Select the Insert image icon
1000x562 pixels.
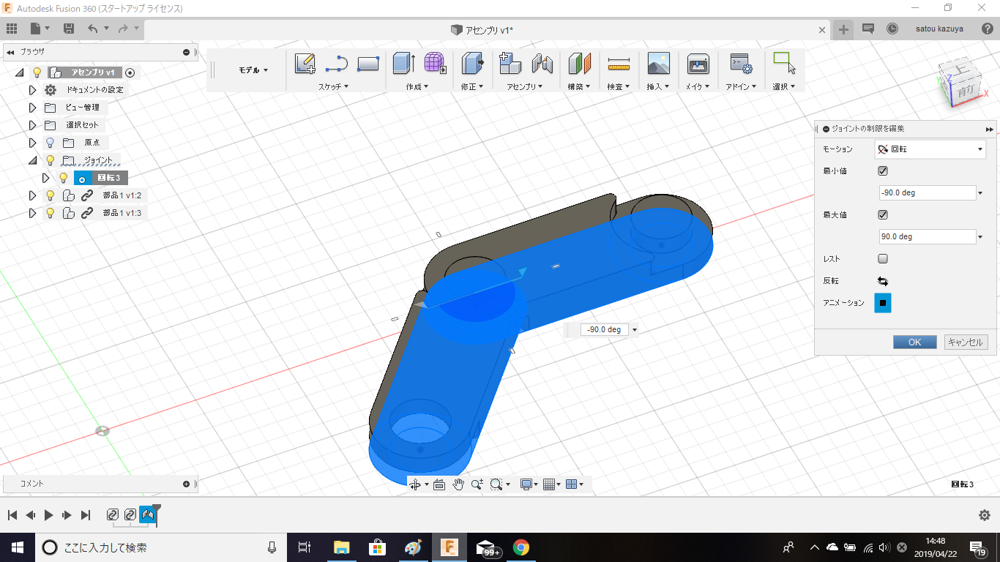point(659,64)
